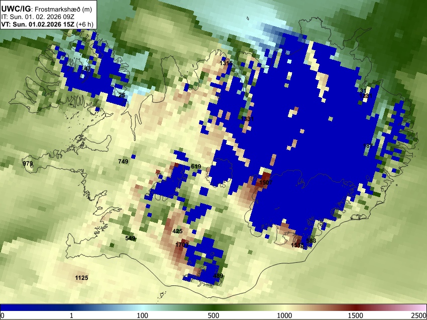
Task: Click the 'IT: Sun. 01. 02. 2026 09Z' line
Action: 38,17
